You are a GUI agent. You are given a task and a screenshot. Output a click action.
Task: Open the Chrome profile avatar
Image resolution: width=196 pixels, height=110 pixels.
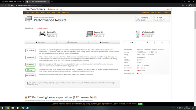190,5
